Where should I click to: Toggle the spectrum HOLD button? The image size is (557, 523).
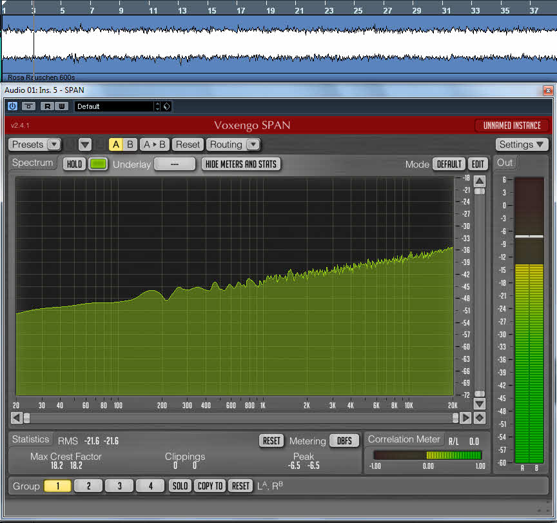click(74, 164)
